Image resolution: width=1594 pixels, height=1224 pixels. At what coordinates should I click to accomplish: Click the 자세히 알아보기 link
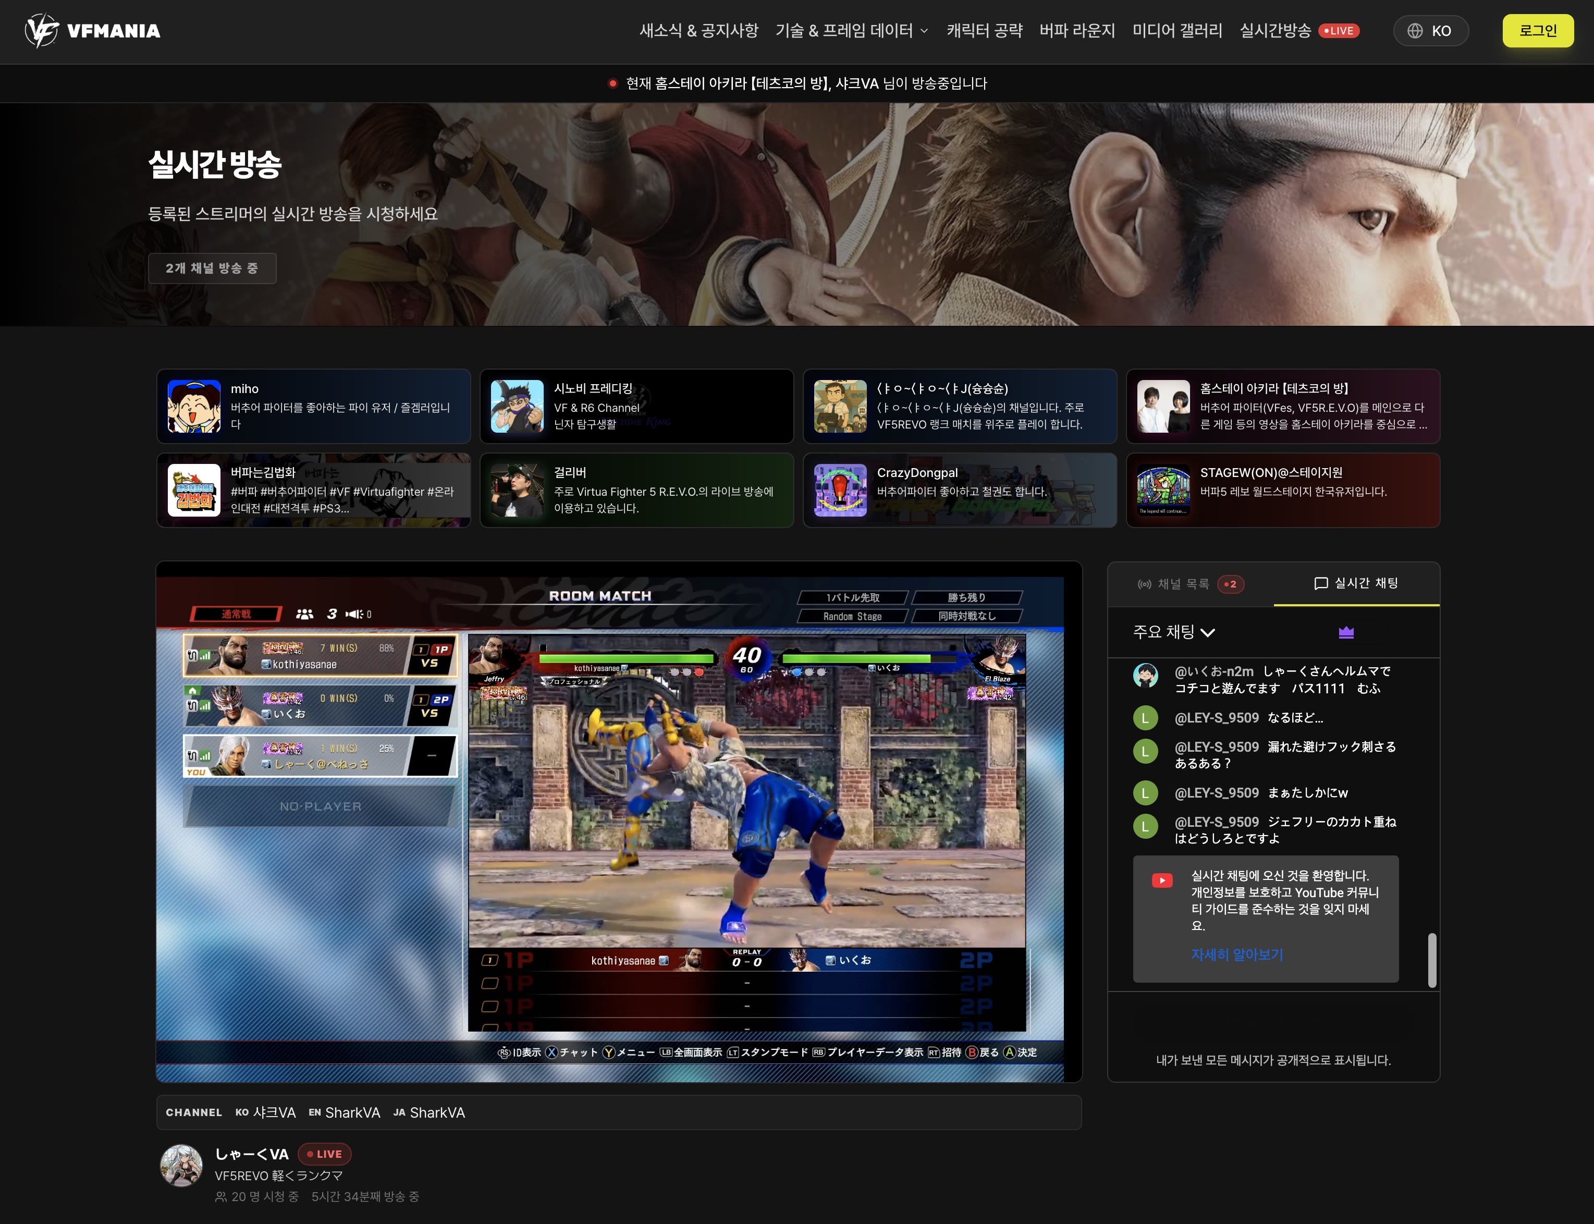pyautogui.click(x=1236, y=954)
